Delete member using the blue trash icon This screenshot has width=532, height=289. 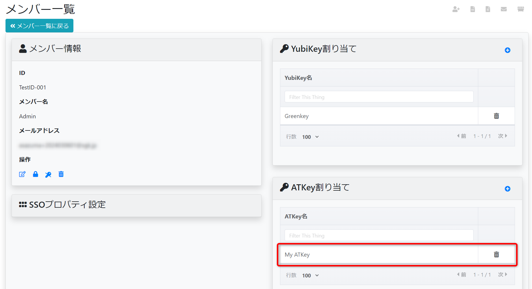(61, 174)
